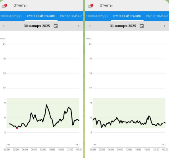Open Расчетный A1C tab in left screen
This screenshot has height=158, width=169.
(71, 16)
